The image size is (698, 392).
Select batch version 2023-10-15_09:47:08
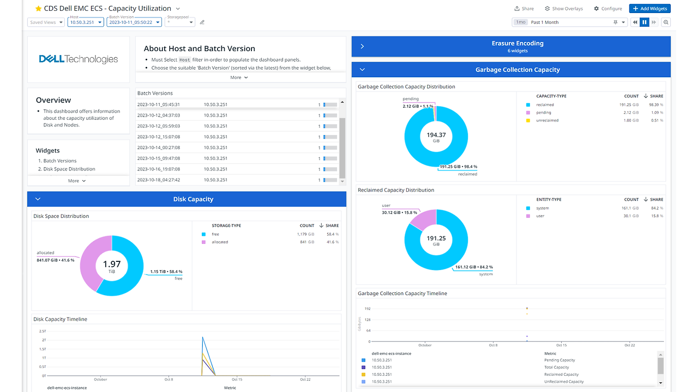(x=237, y=158)
